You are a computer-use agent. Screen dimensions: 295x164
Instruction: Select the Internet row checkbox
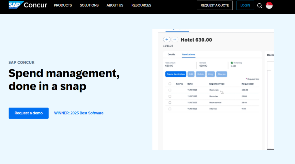(x=170, y=109)
